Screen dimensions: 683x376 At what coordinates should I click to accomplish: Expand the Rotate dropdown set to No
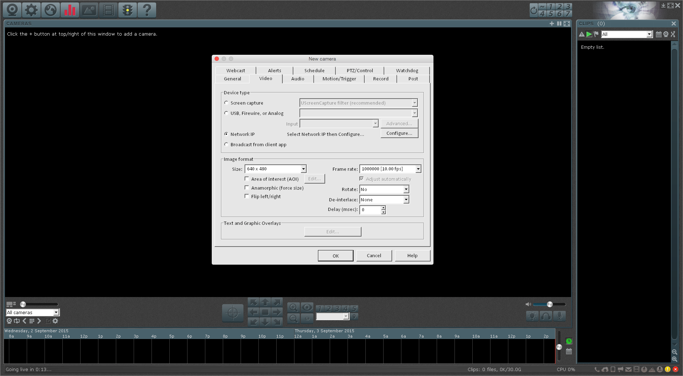coord(406,189)
